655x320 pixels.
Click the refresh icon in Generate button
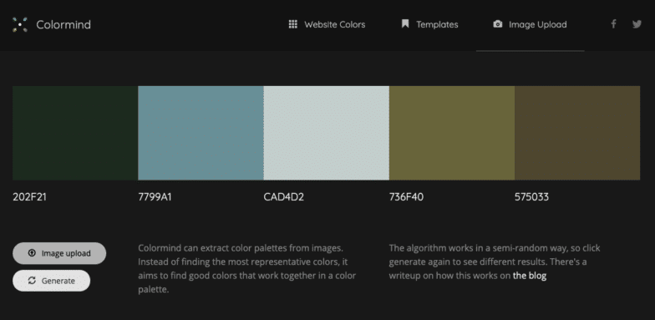click(x=32, y=281)
